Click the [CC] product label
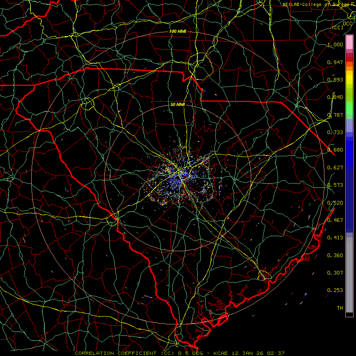This screenshot has height=356, width=356. pos(337,27)
